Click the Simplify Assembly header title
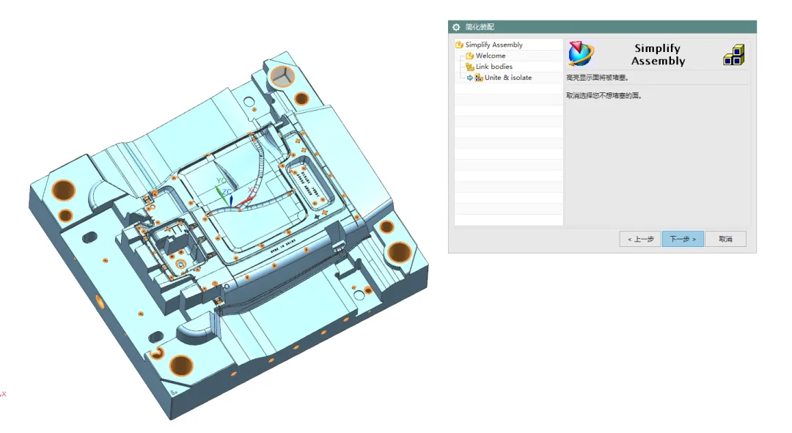 (658, 54)
